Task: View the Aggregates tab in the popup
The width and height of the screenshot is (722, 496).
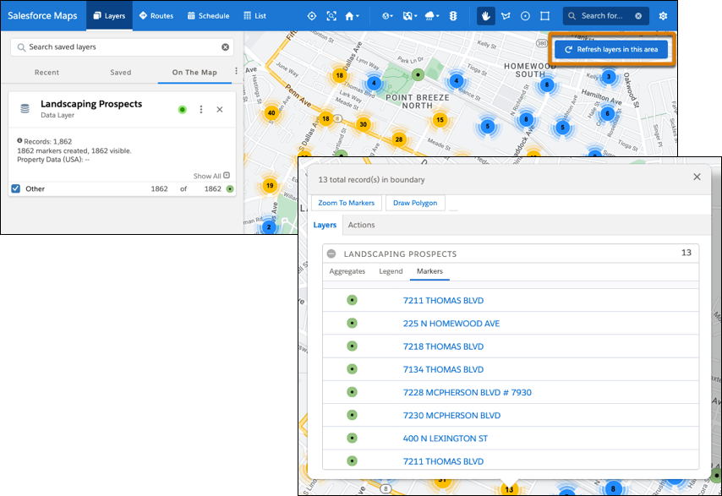Action: coord(347,271)
